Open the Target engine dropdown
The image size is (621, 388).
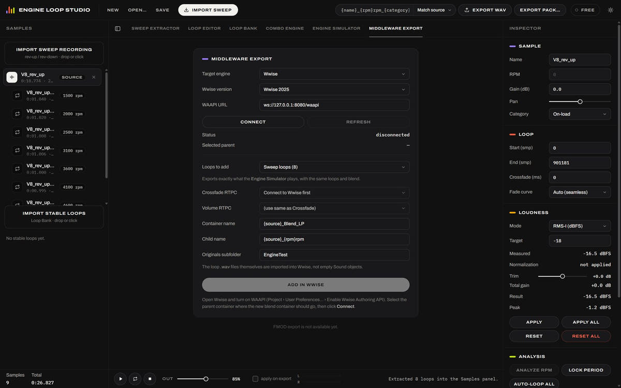(334, 74)
